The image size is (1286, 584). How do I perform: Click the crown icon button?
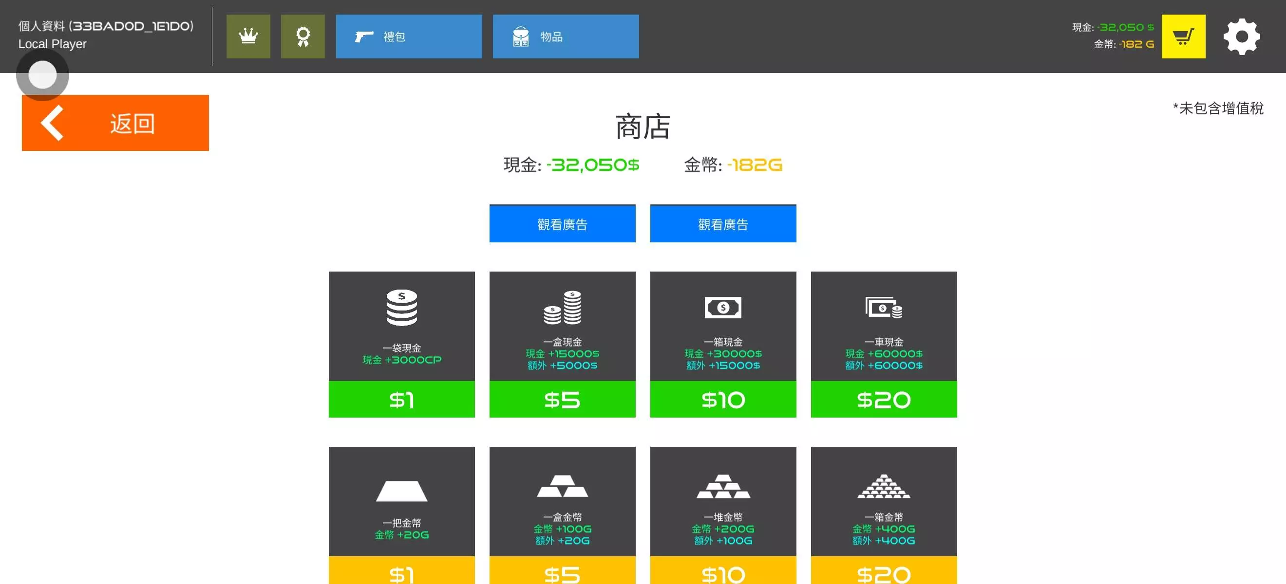(248, 36)
